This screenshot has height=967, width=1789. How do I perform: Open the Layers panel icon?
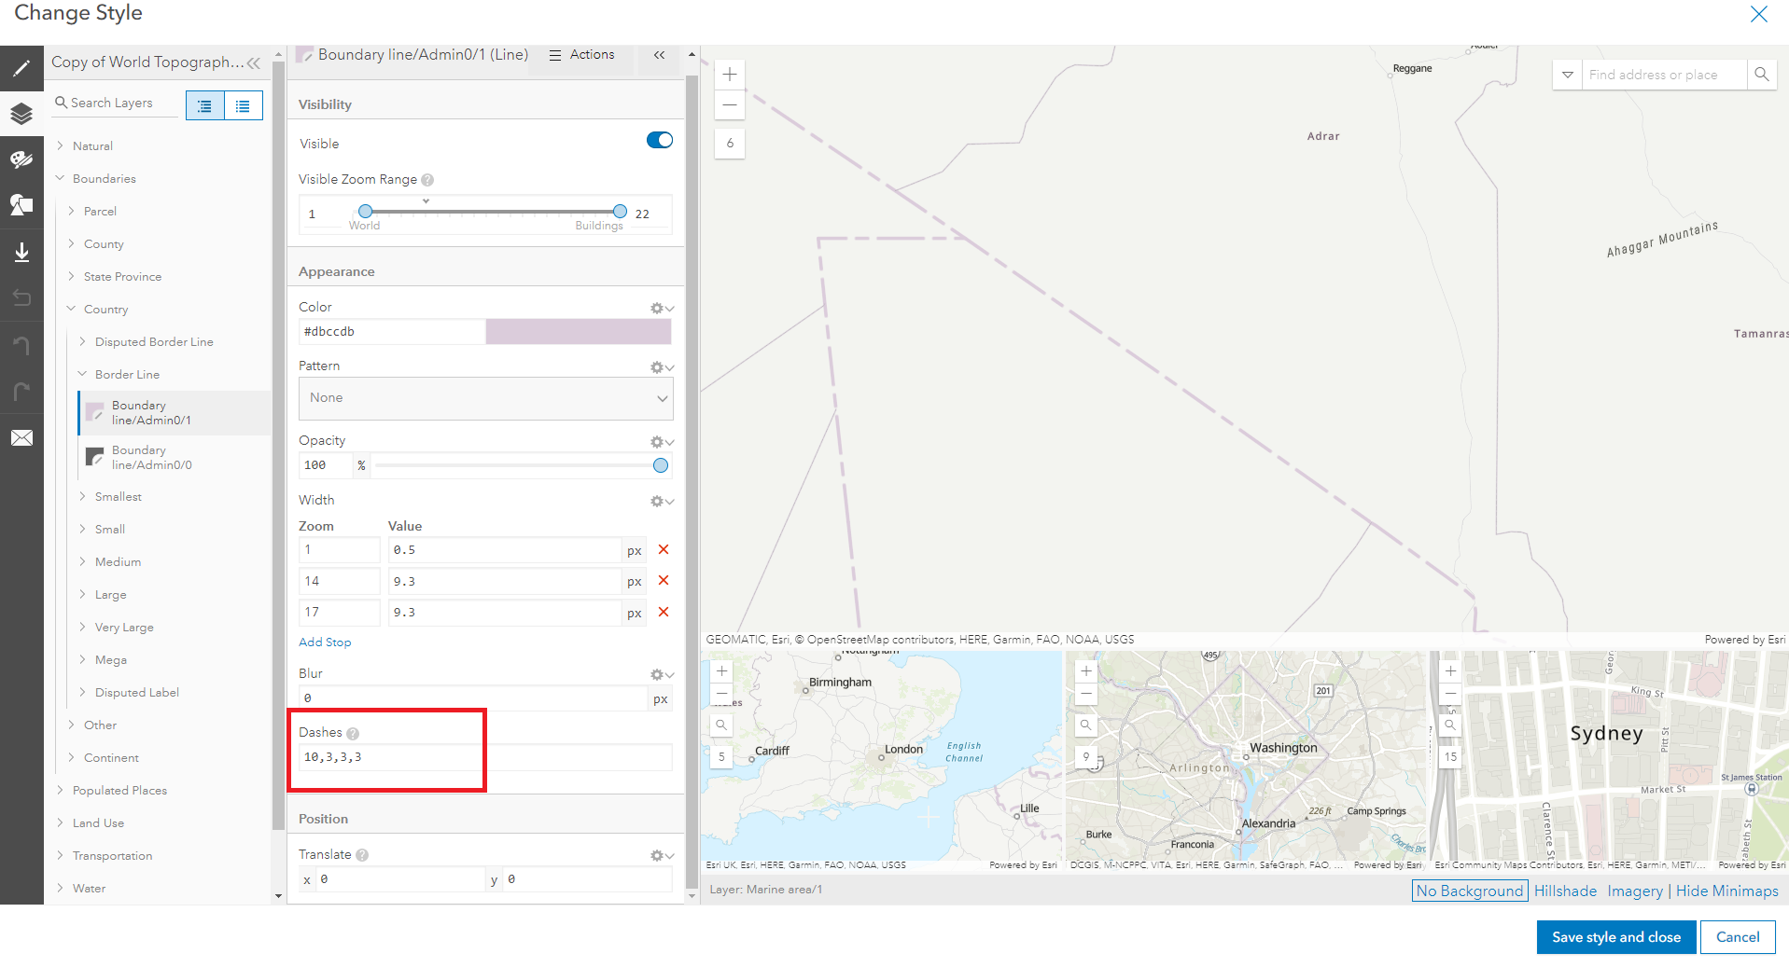click(22, 114)
